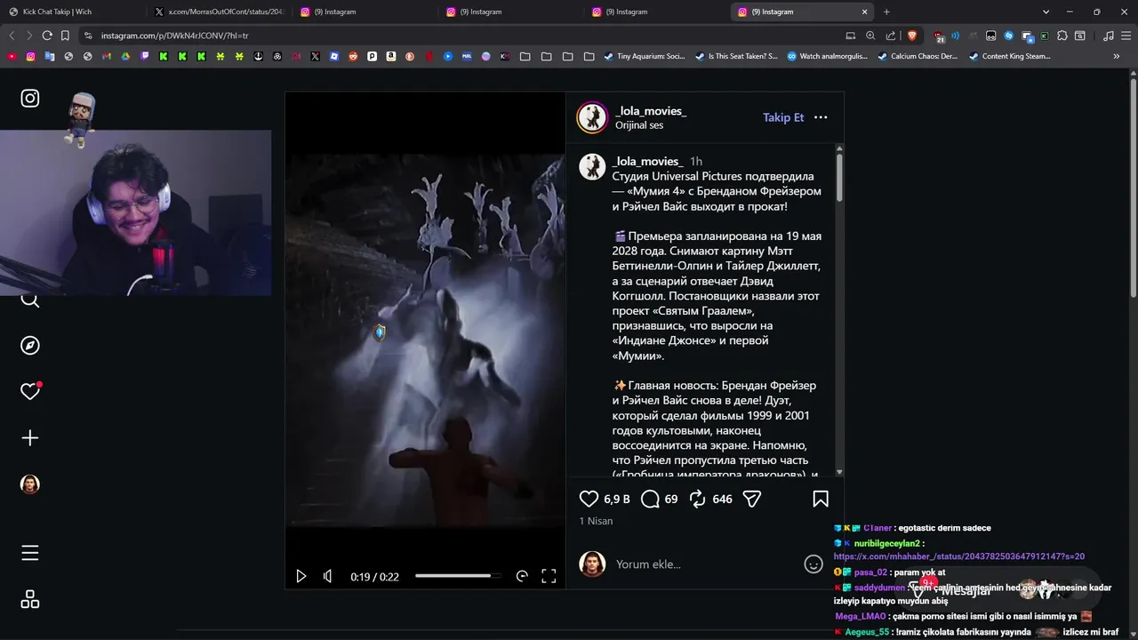Open the media control music note icon
Screen dimensions: 1138x640
1109,36
